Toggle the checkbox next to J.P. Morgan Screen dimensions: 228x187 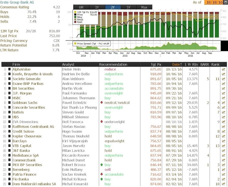tap(9, 93)
